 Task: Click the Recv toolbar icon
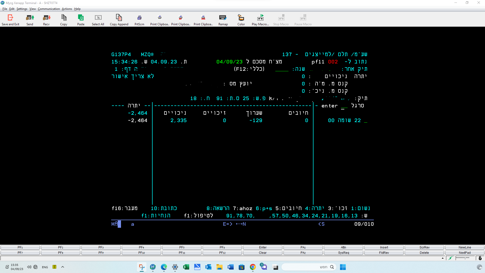pos(46,18)
